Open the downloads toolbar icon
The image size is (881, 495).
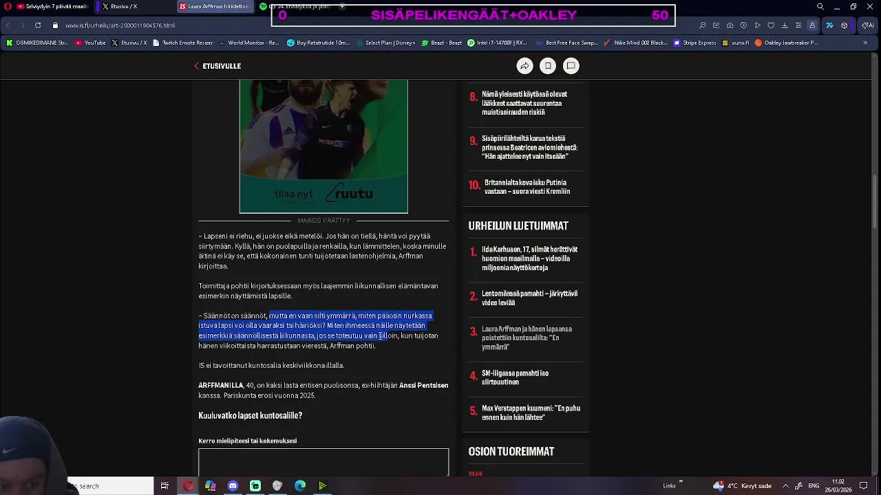(x=785, y=25)
